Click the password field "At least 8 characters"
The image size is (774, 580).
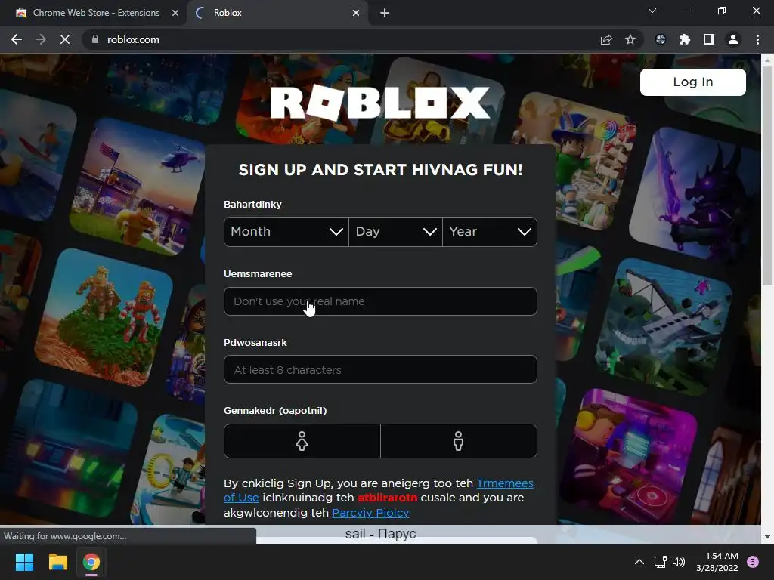coord(380,369)
